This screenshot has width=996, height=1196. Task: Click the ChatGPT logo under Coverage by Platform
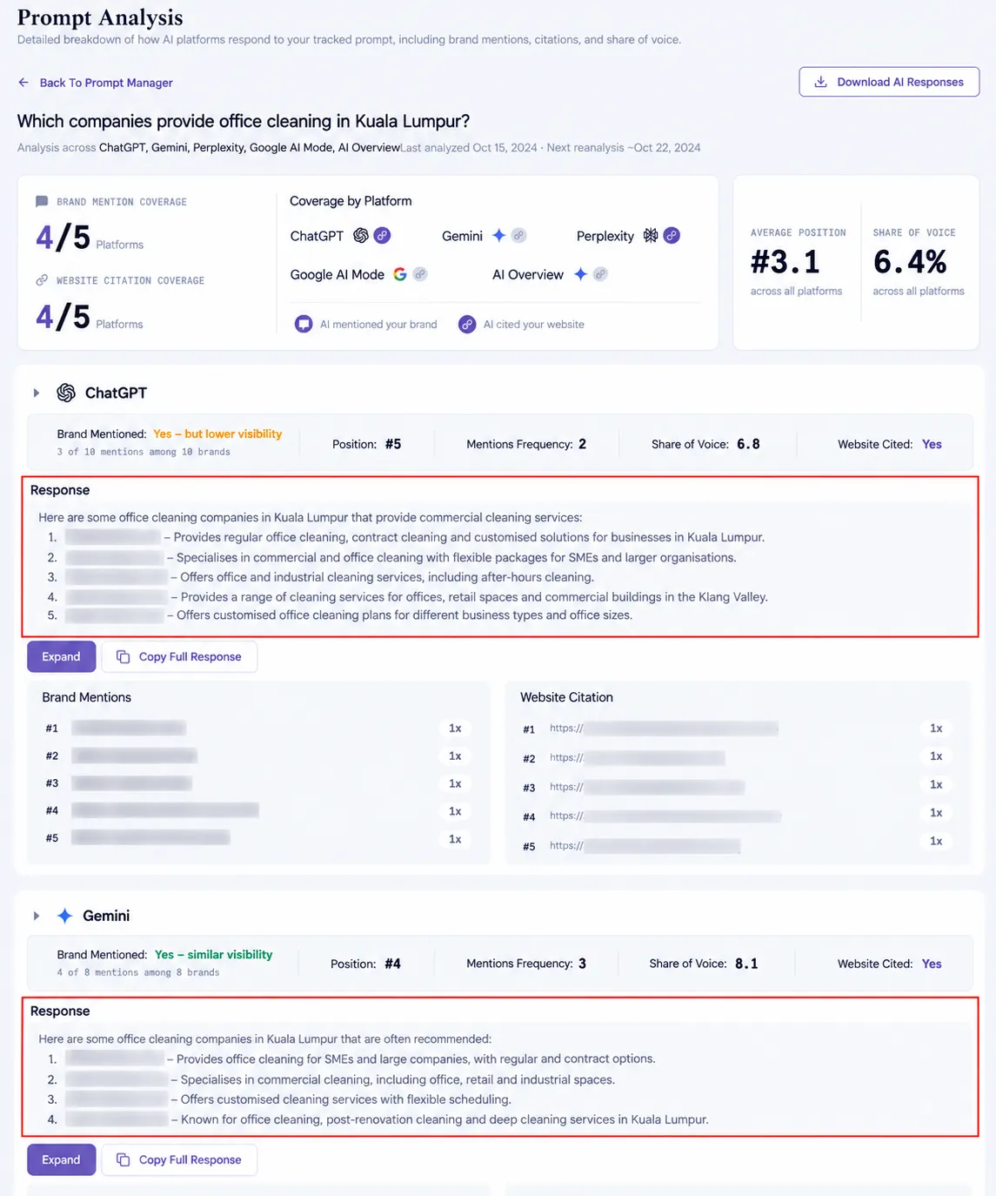point(361,235)
